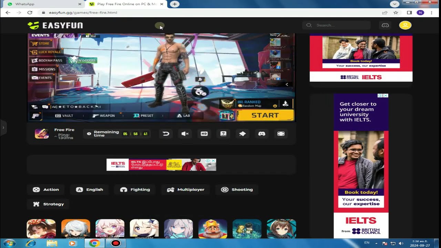Click the Multiplayer tag
This screenshot has width=441, height=248.
coord(185,189)
